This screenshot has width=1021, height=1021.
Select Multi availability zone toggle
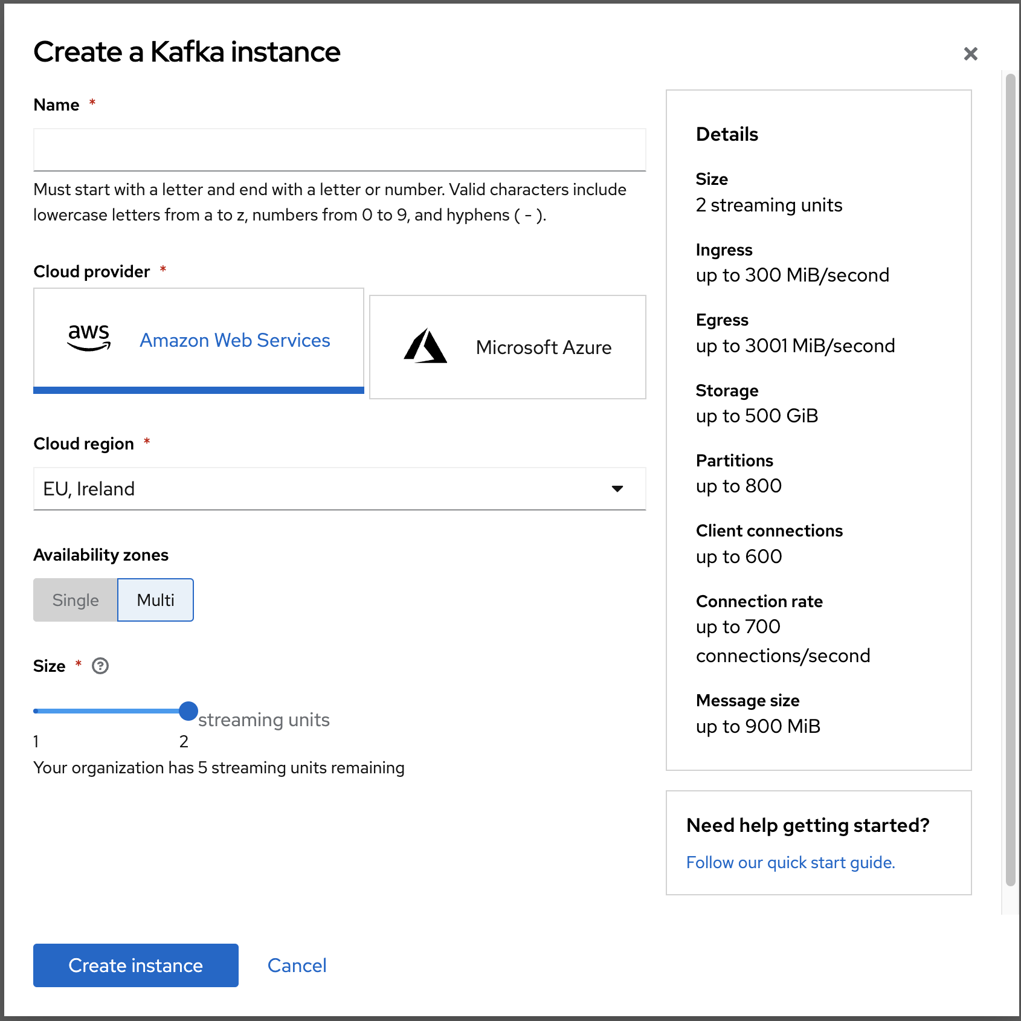click(x=155, y=600)
